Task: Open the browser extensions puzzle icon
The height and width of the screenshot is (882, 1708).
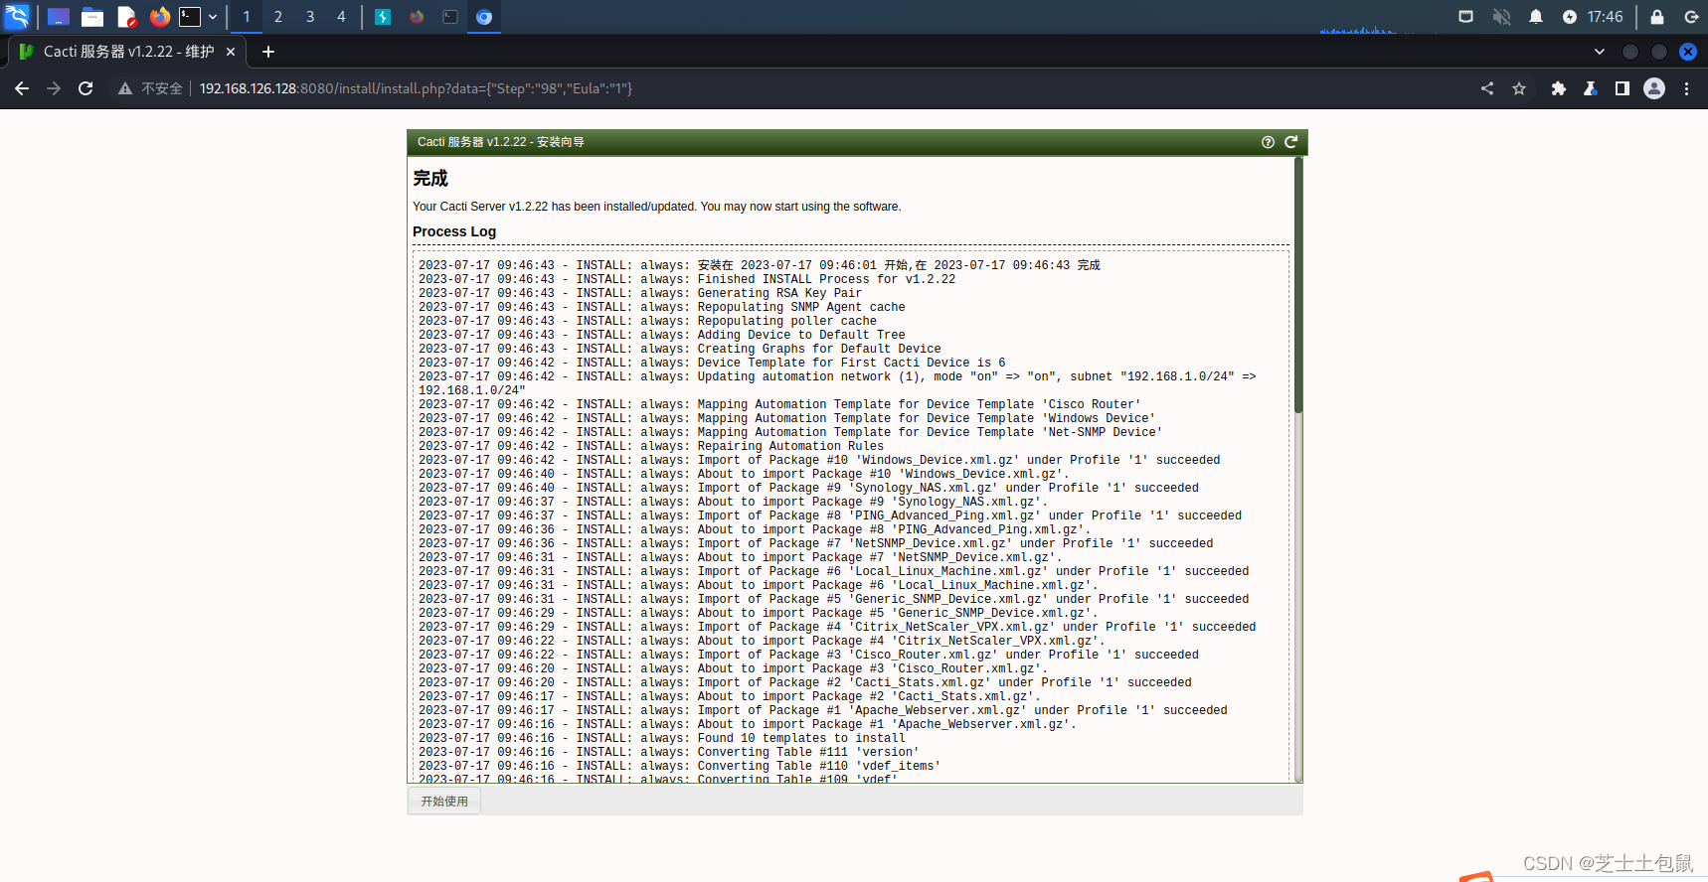Action: point(1559,88)
